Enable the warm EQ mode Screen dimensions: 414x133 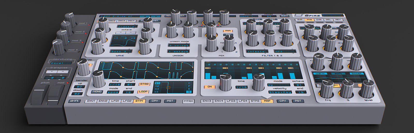click(x=320, y=74)
